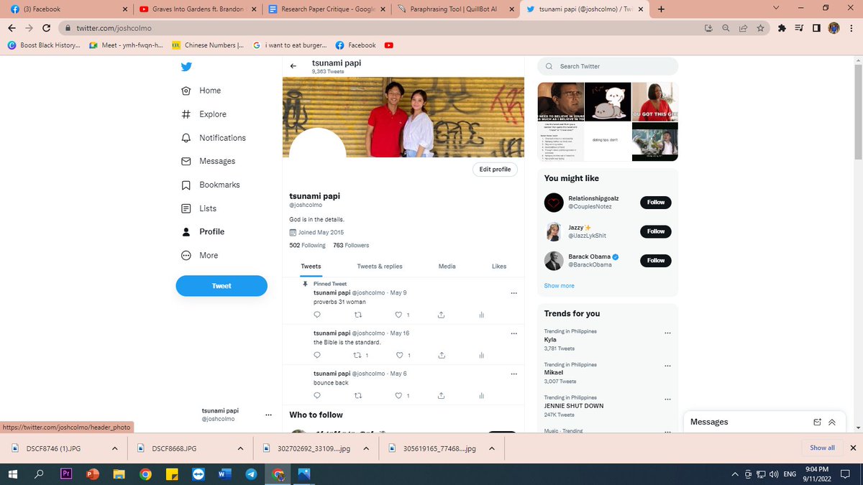The width and height of the screenshot is (863, 485).
Task: Click the blue Tweet button
Action: (222, 286)
